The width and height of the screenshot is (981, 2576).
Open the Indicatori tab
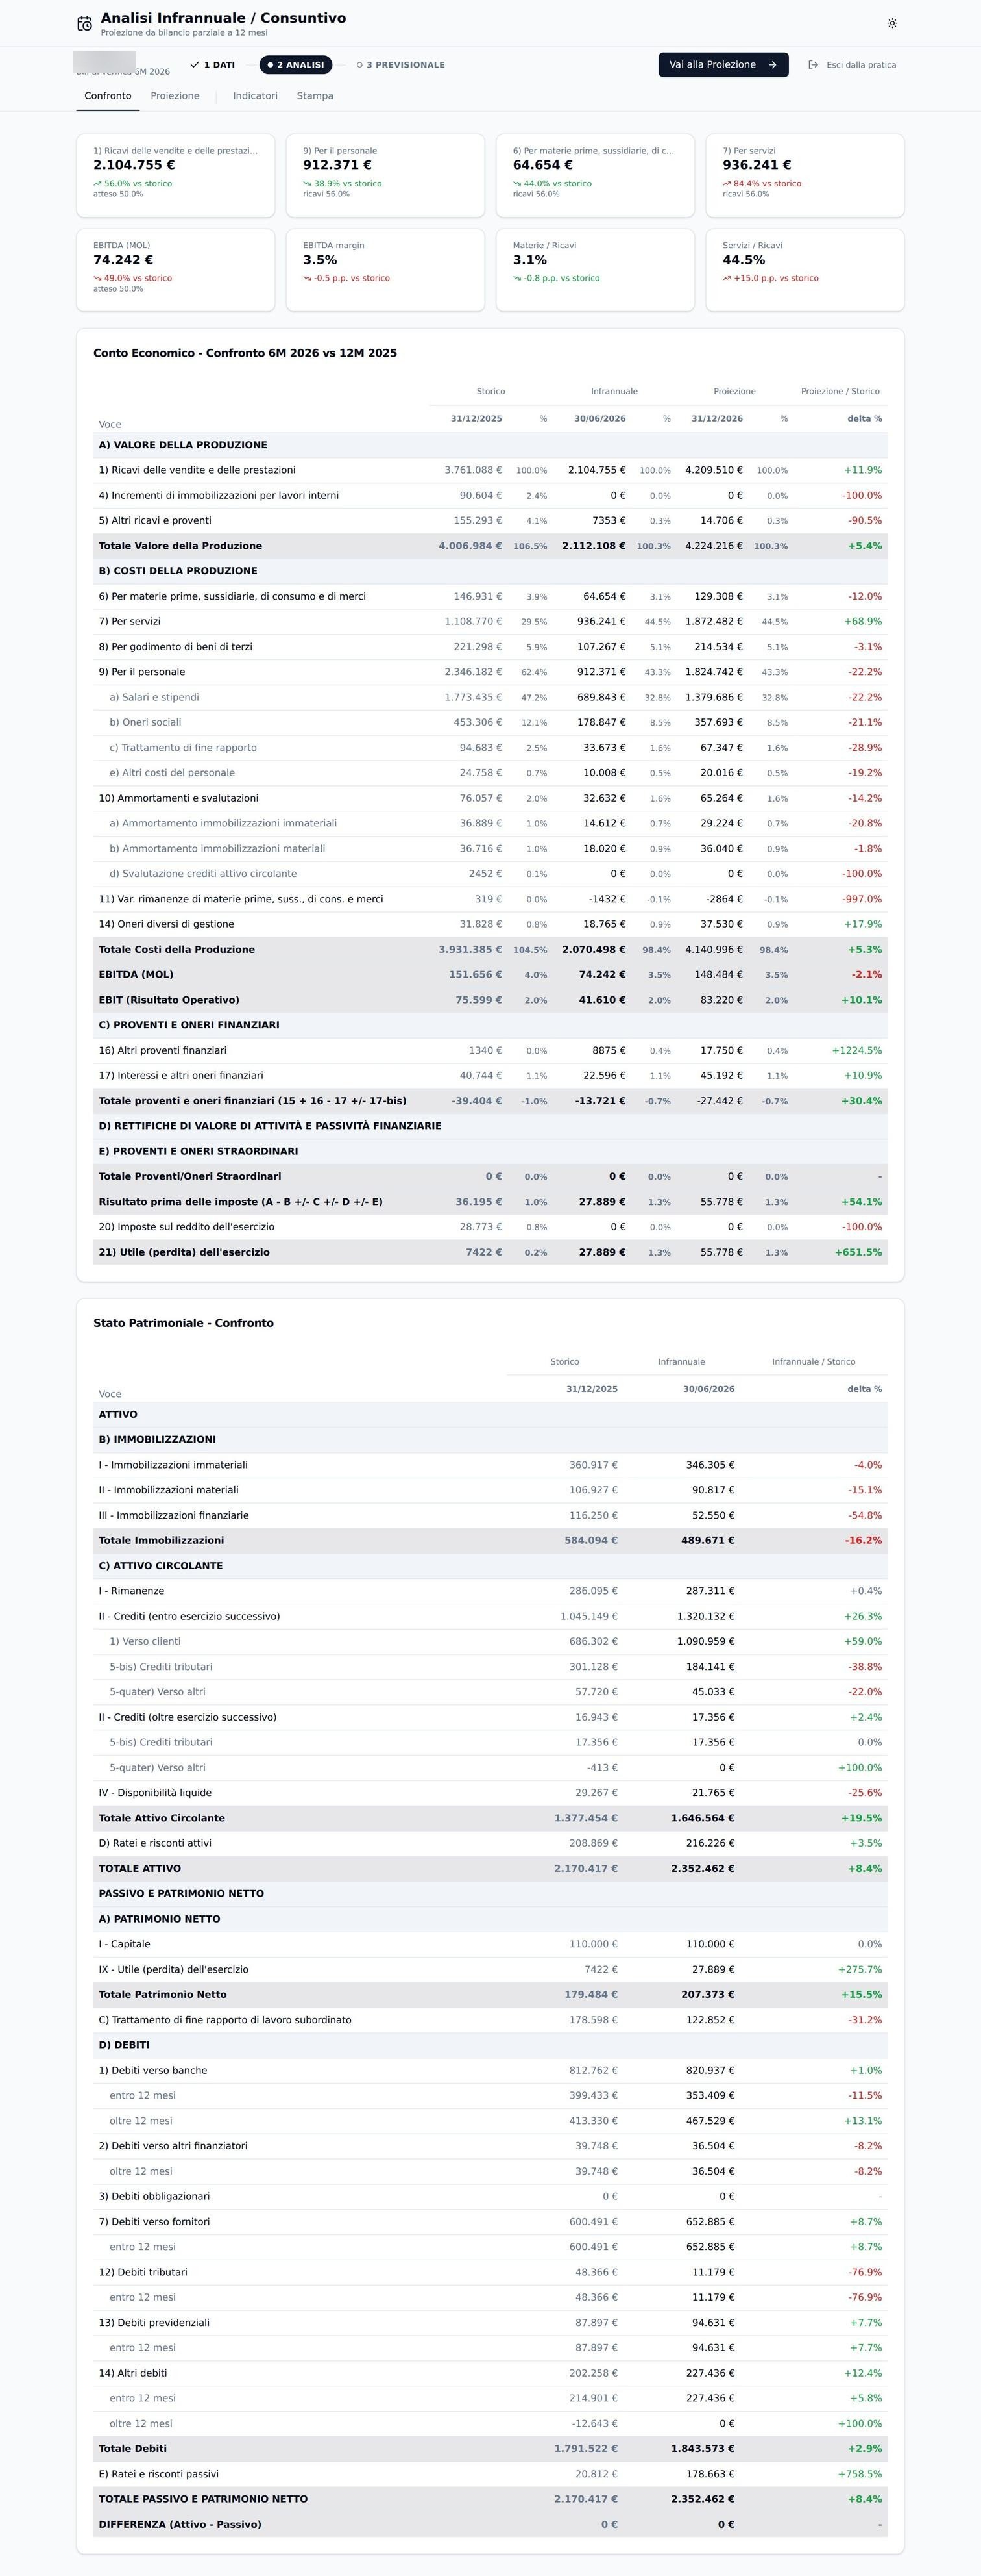tap(255, 96)
